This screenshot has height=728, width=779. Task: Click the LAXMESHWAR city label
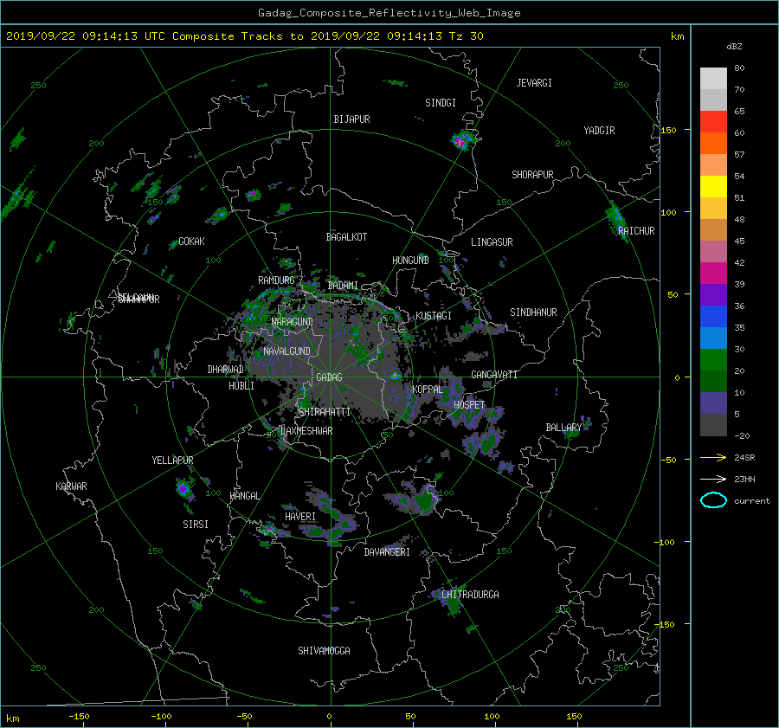coord(306,431)
